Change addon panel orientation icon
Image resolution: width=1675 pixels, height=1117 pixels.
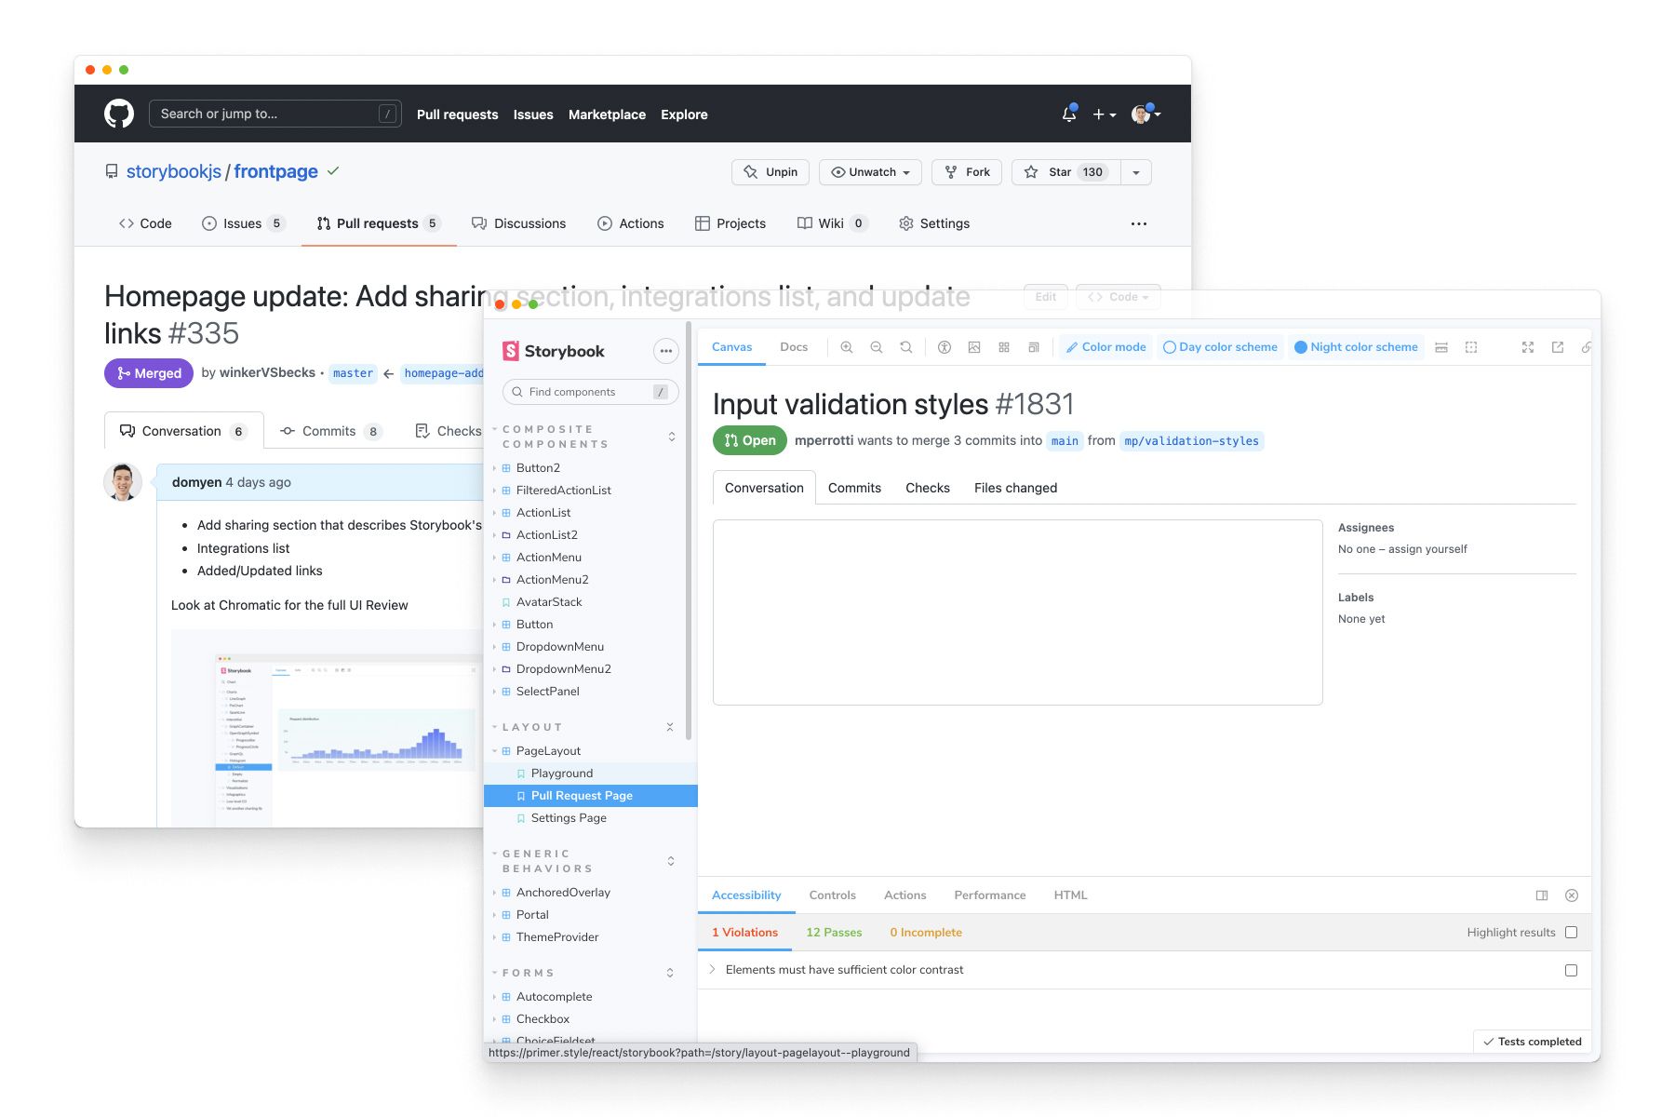click(x=1542, y=895)
